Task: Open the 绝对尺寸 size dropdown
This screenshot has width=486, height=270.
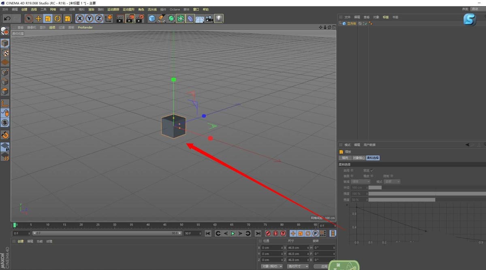Action: (298, 266)
